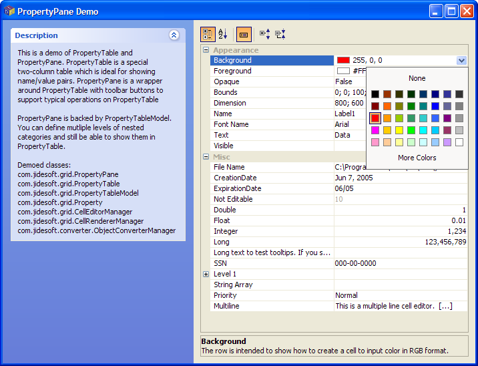Select the Foreground property row
The height and width of the screenshot is (366, 478).
(272, 71)
